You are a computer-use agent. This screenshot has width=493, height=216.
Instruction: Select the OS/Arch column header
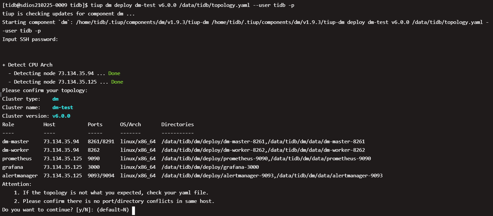pos(130,125)
